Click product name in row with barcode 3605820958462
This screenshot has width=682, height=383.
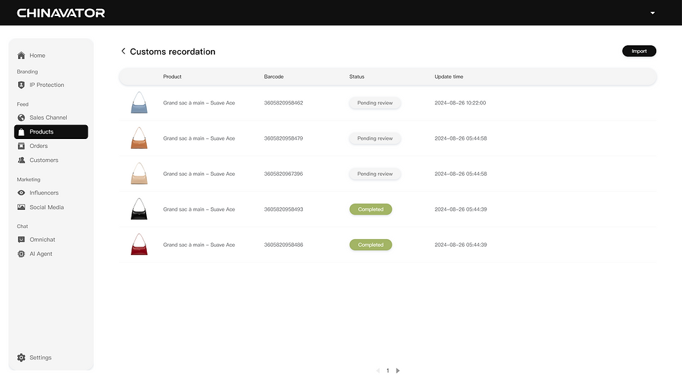[199, 103]
